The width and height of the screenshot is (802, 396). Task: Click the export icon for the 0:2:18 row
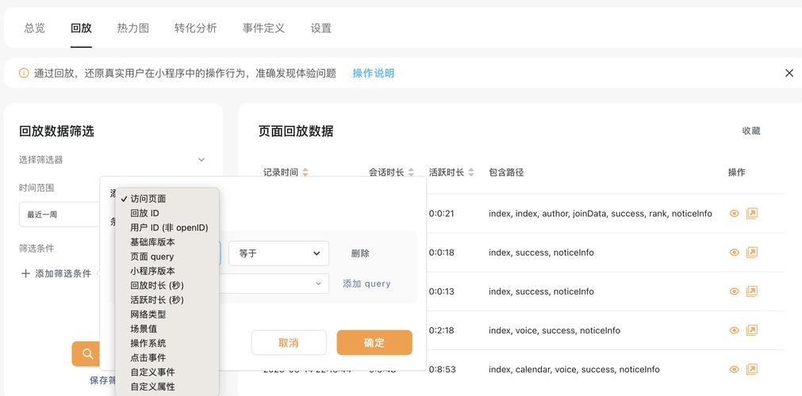click(751, 330)
